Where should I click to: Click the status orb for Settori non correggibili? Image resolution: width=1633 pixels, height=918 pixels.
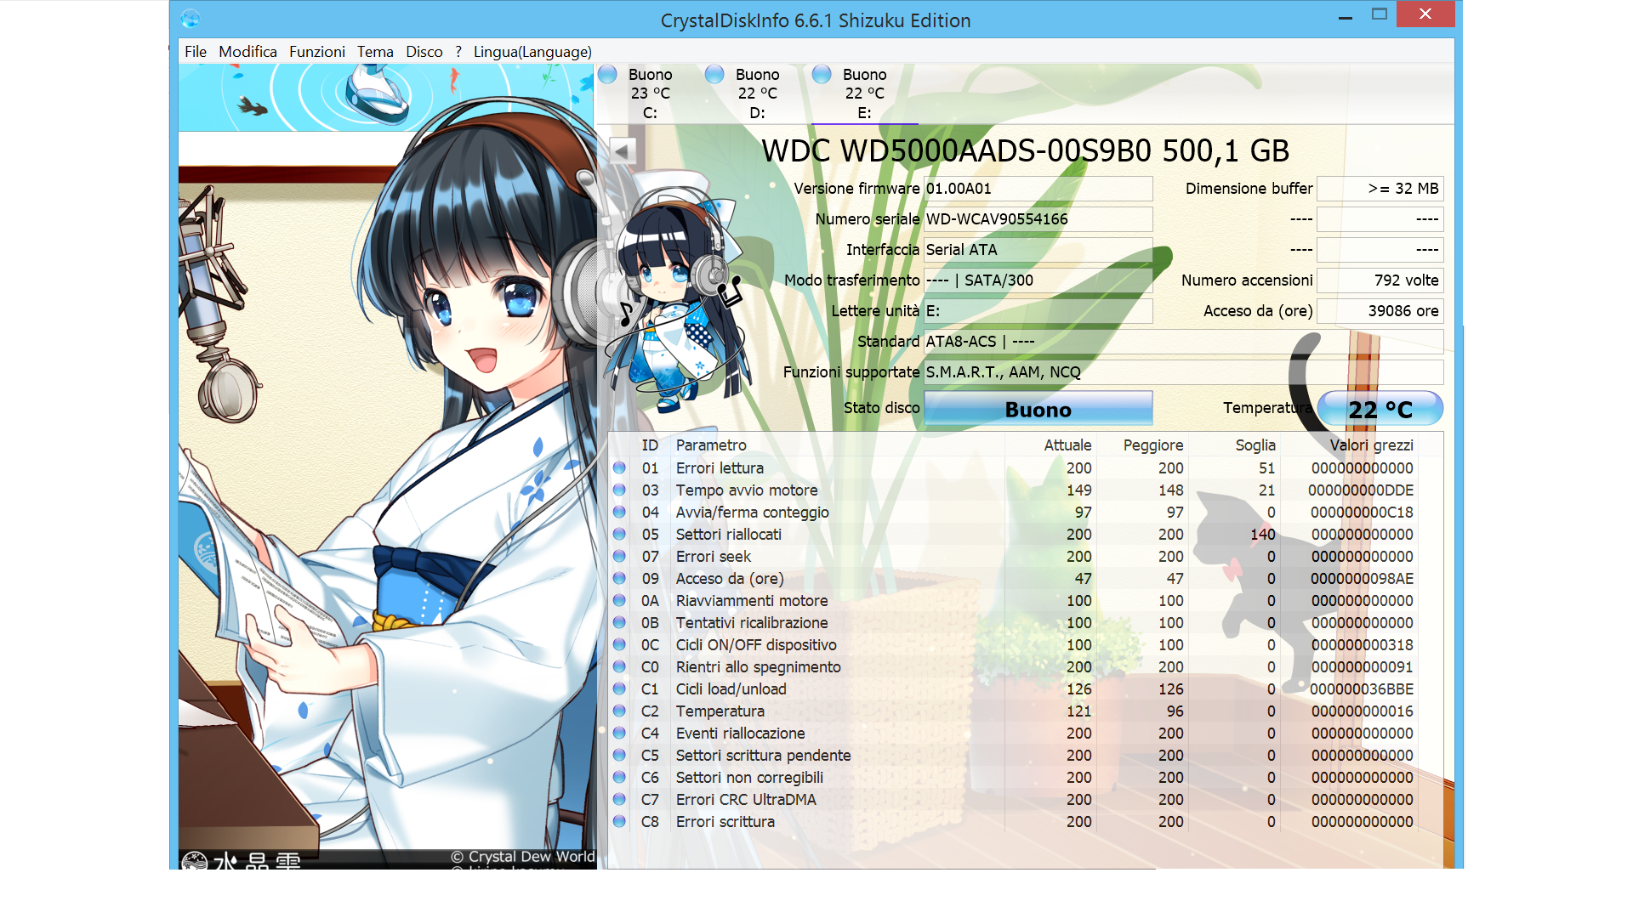click(x=619, y=778)
